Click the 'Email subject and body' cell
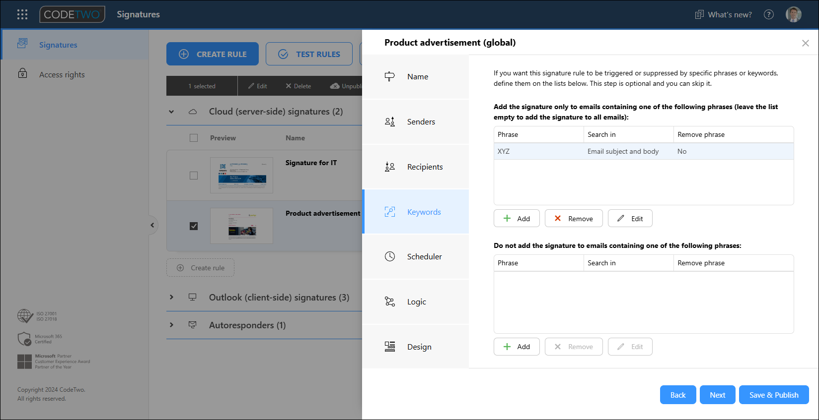Screen dimensions: 819x420 623,151
